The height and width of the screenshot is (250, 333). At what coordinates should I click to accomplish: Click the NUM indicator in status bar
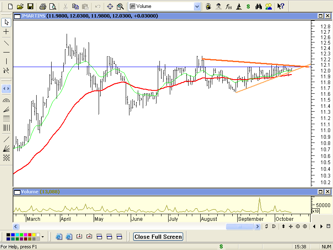pos(326,247)
